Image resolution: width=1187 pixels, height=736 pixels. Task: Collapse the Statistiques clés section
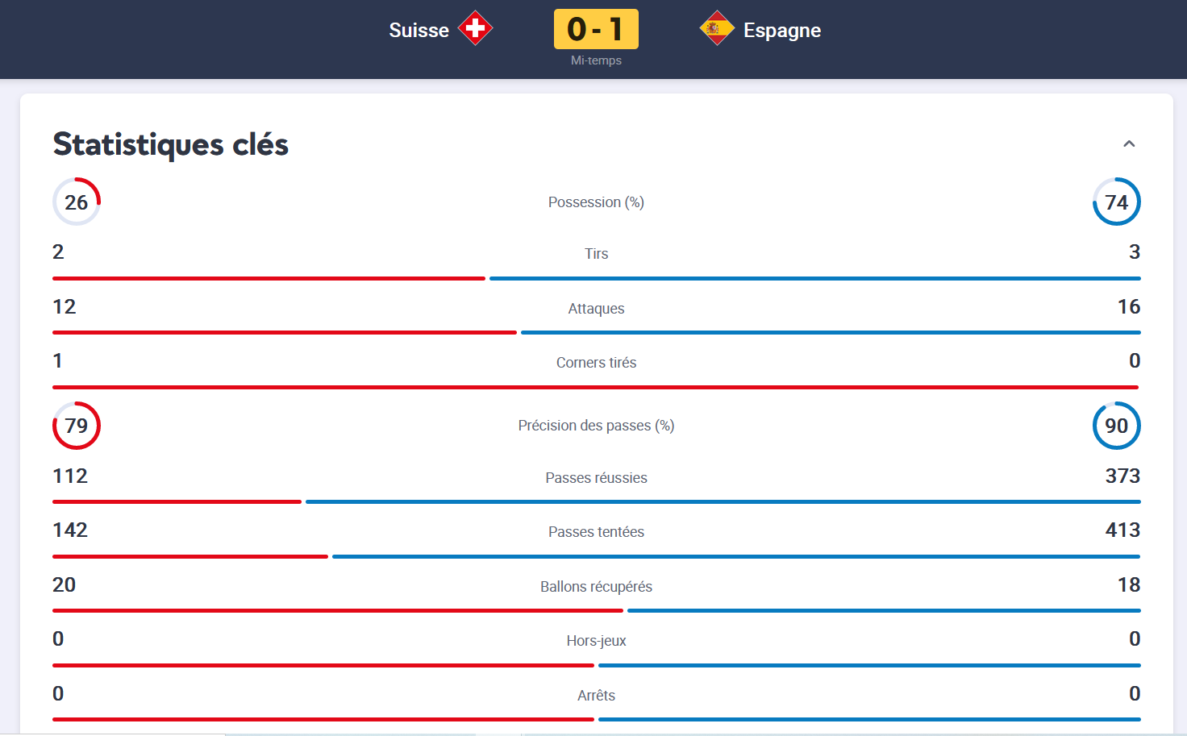click(1129, 143)
